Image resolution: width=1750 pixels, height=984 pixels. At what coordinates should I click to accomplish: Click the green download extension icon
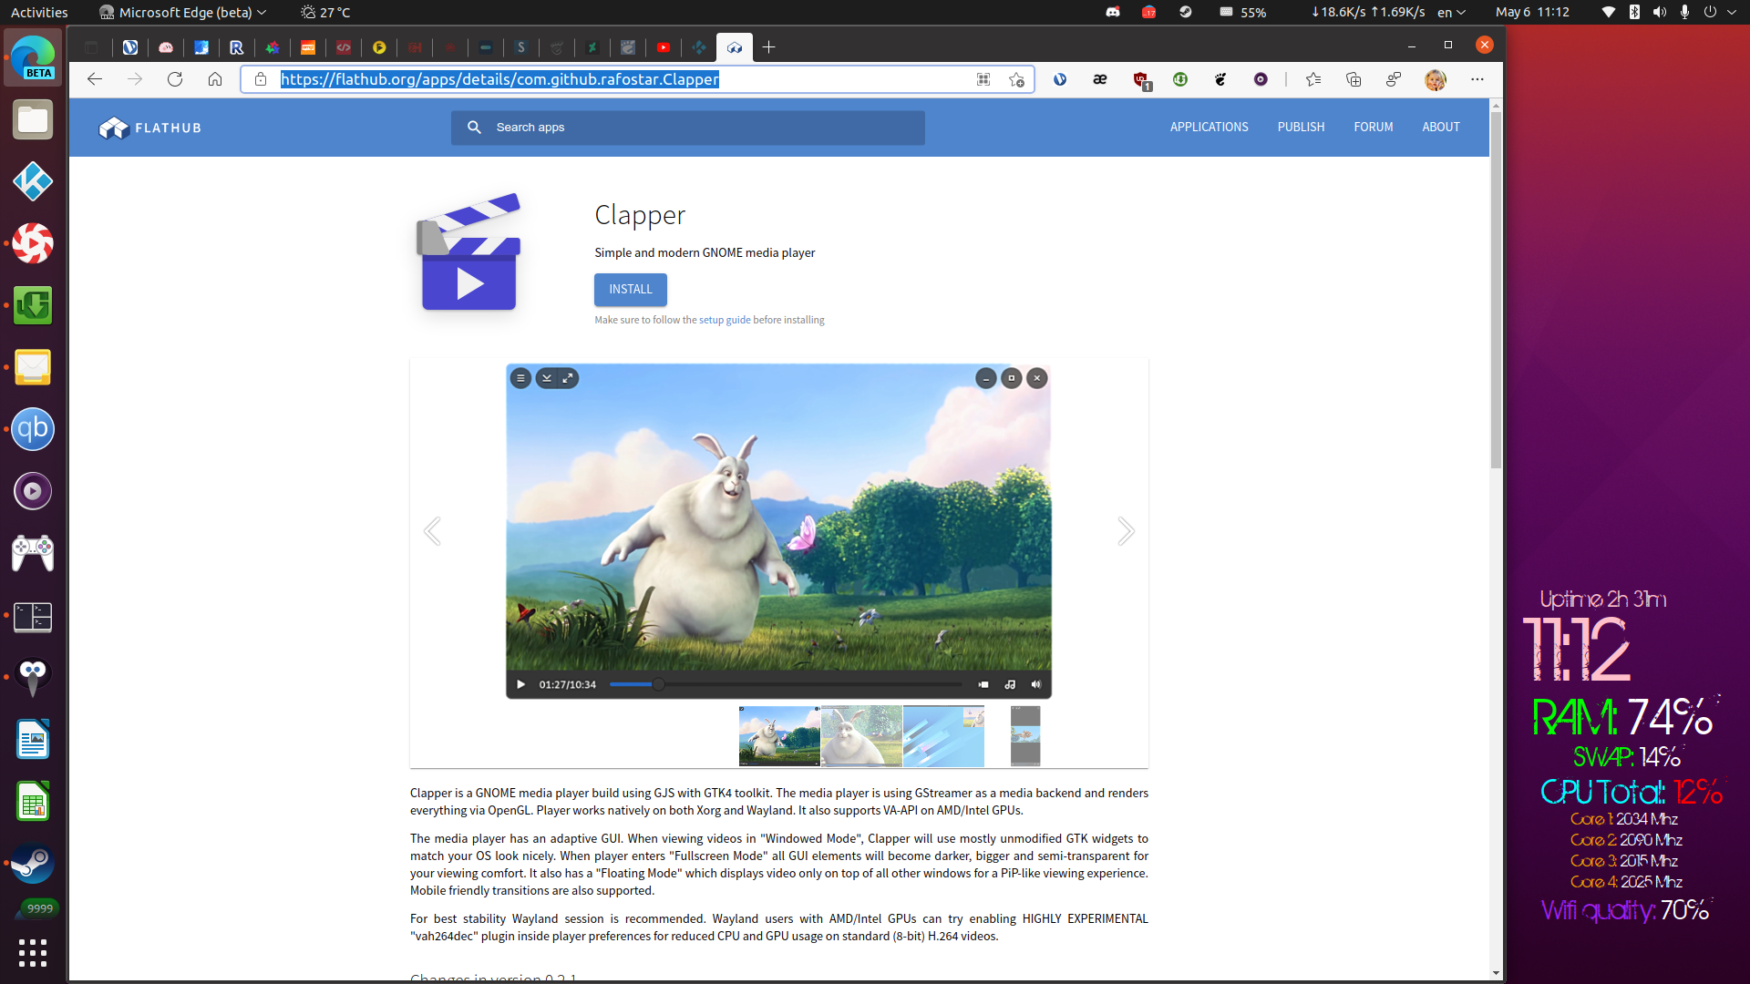pos(1180,79)
